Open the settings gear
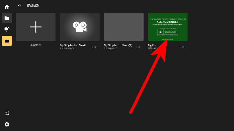234x131 pixels. 7,124
